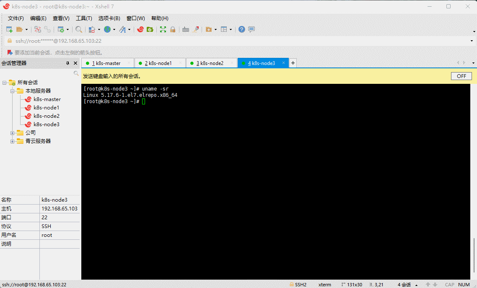This screenshot has height=288, width=477.
Task: Select k8s-node2 in session tree
Action: tap(46, 116)
